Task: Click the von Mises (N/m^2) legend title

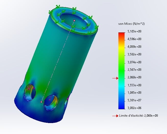Action: click(x=131, y=24)
